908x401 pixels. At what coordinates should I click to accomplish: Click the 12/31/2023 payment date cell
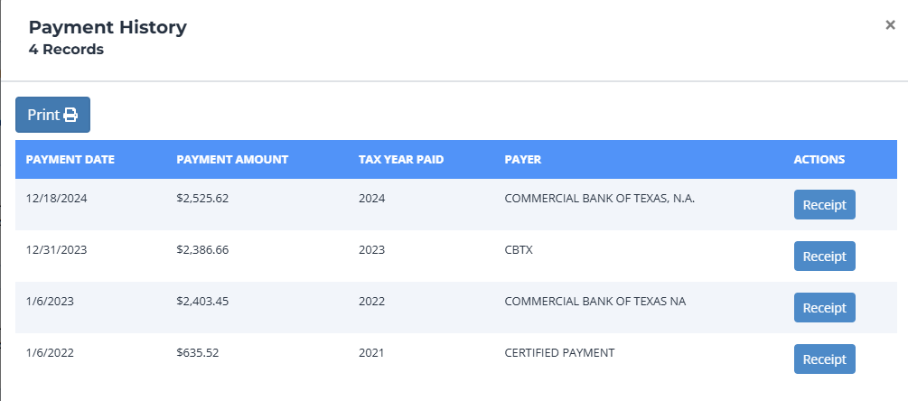coord(56,250)
